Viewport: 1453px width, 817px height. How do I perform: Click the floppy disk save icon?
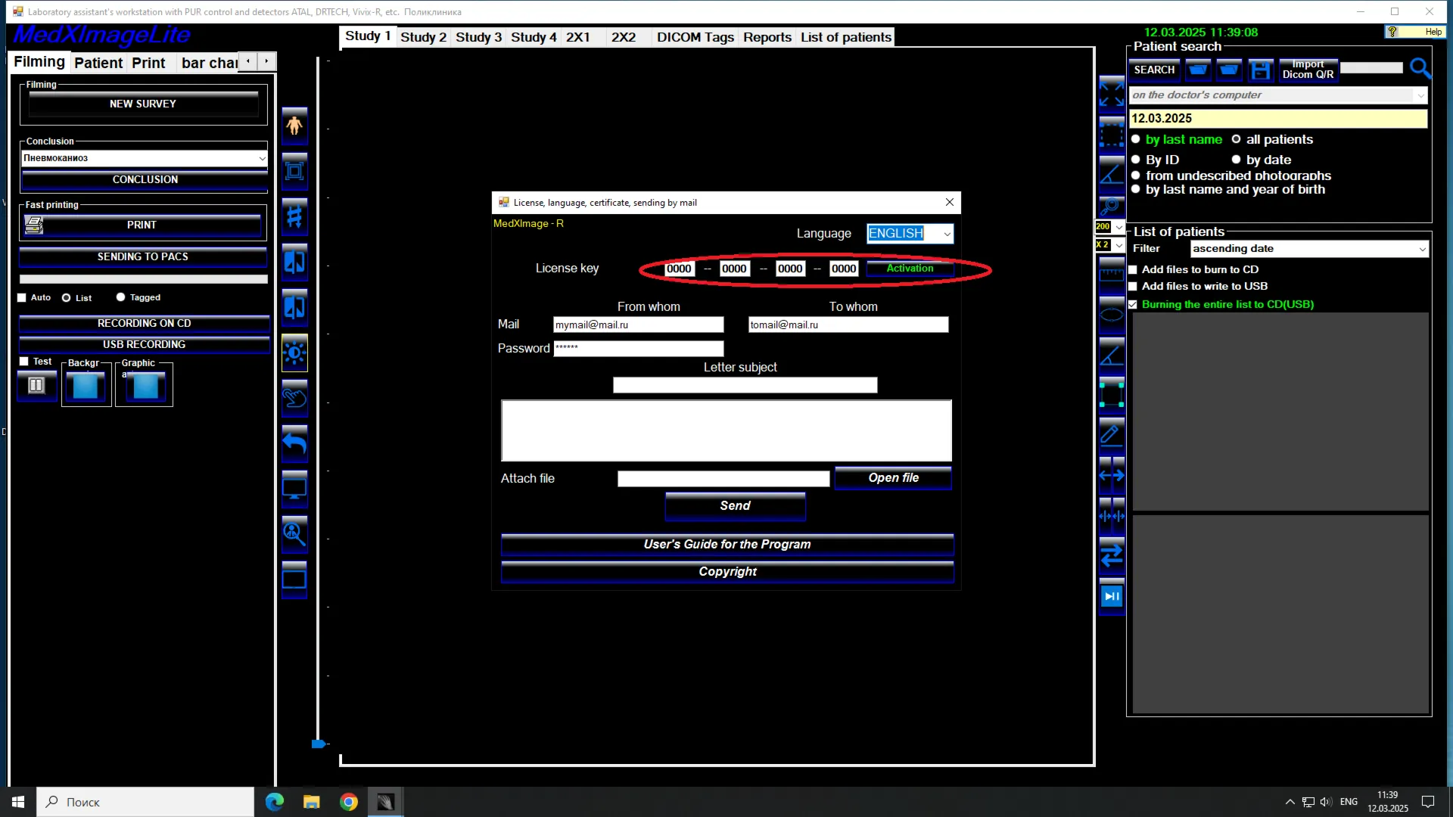(1260, 70)
